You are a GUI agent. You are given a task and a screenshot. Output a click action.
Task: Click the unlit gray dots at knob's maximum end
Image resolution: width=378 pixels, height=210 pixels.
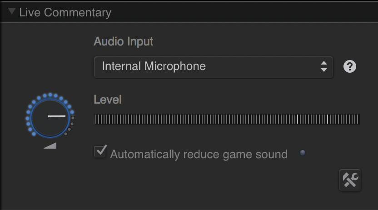pos(70,125)
